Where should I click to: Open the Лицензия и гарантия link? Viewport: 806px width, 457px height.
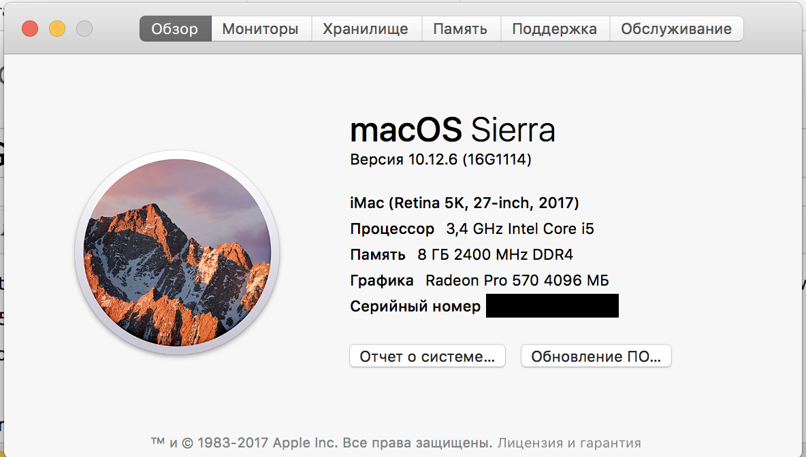[x=569, y=443]
